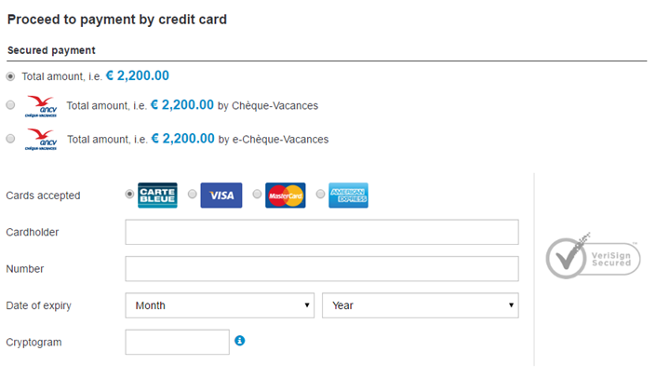Click the cryptogram info icon

click(240, 342)
